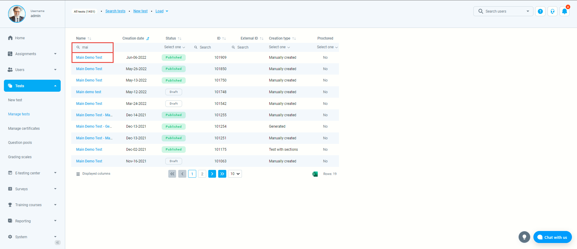Sort by Name column arrows
577x249 pixels.
[x=89, y=38]
